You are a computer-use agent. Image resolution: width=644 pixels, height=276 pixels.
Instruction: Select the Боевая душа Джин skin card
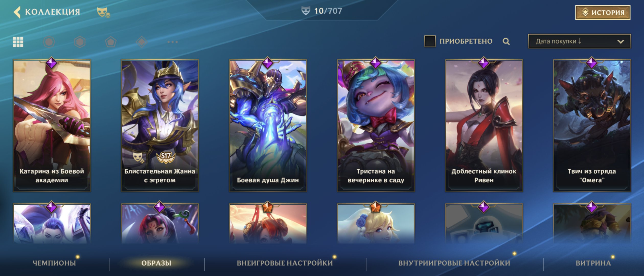tap(268, 126)
